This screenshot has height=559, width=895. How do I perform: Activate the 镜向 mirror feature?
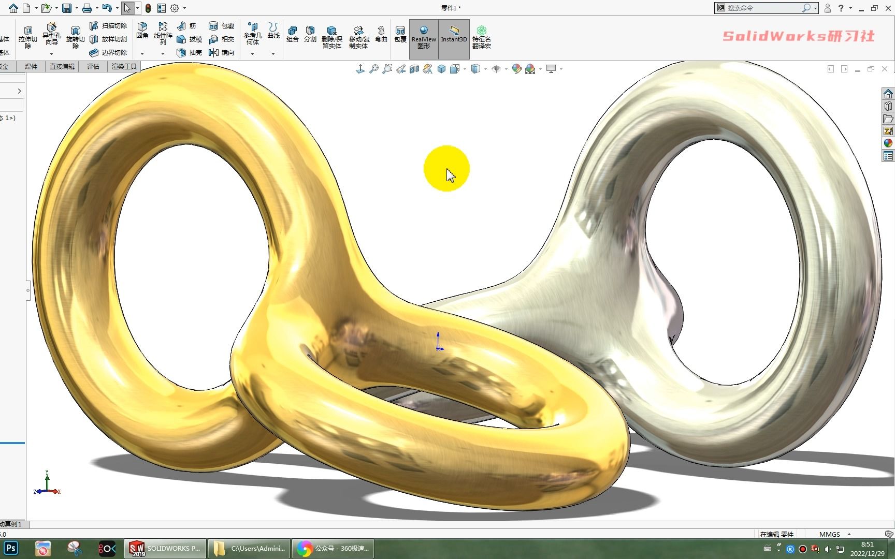click(221, 53)
